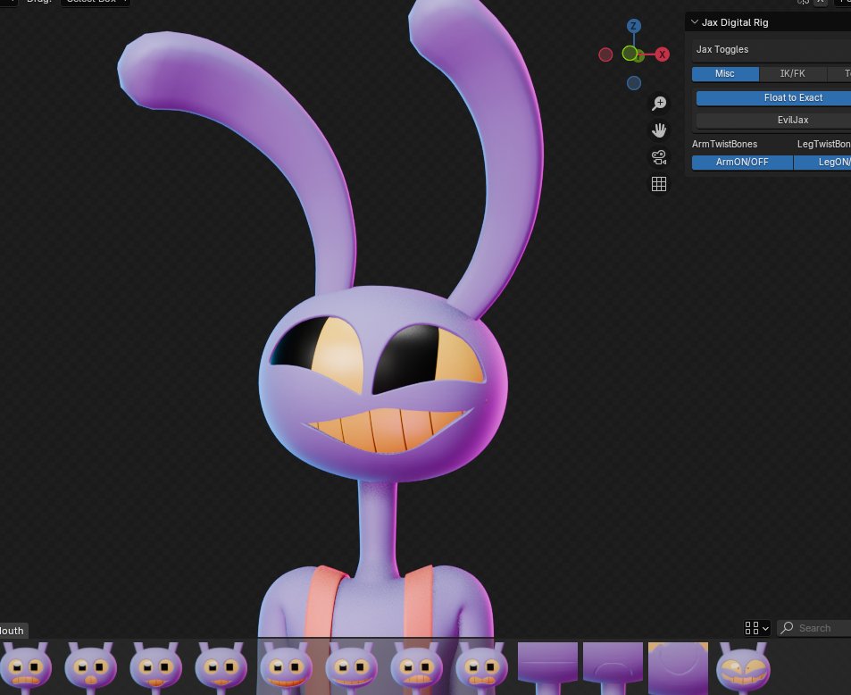Select the evil grin face thumbnail

743,668
